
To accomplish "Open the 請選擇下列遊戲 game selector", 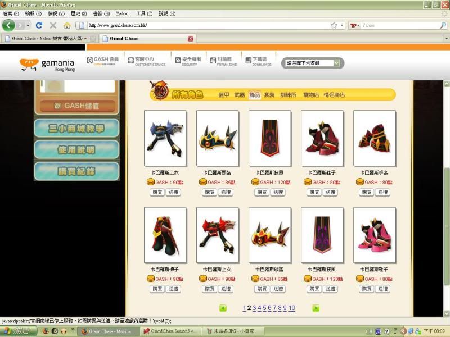I will click(x=313, y=63).
